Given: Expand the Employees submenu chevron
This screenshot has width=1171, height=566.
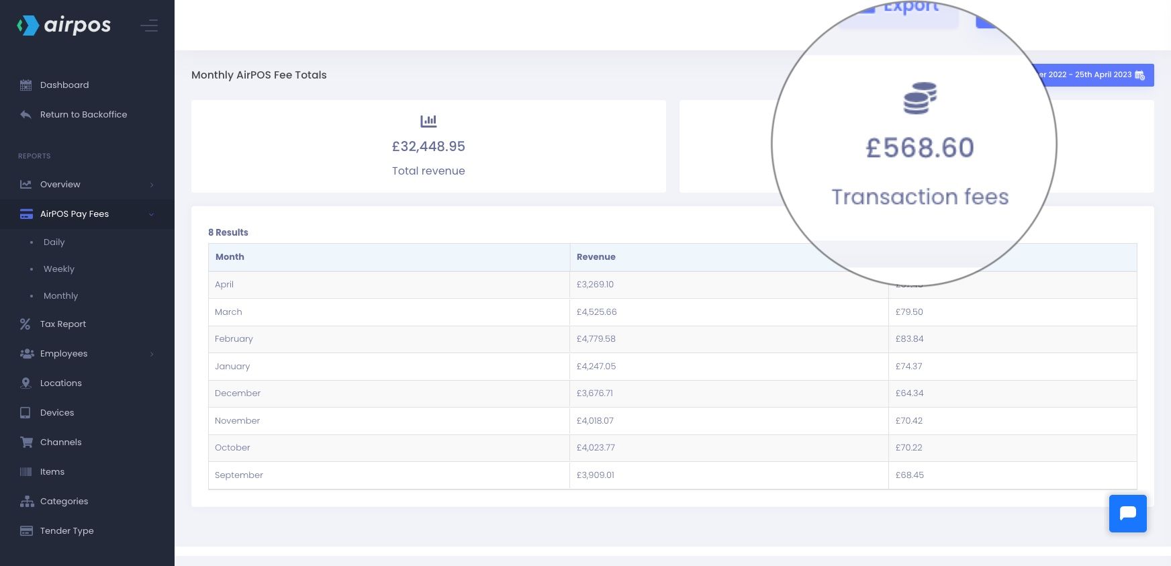Looking at the screenshot, I should (152, 354).
